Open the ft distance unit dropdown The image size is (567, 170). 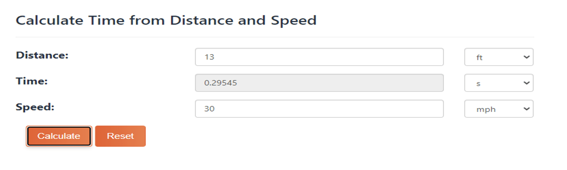pos(498,57)
